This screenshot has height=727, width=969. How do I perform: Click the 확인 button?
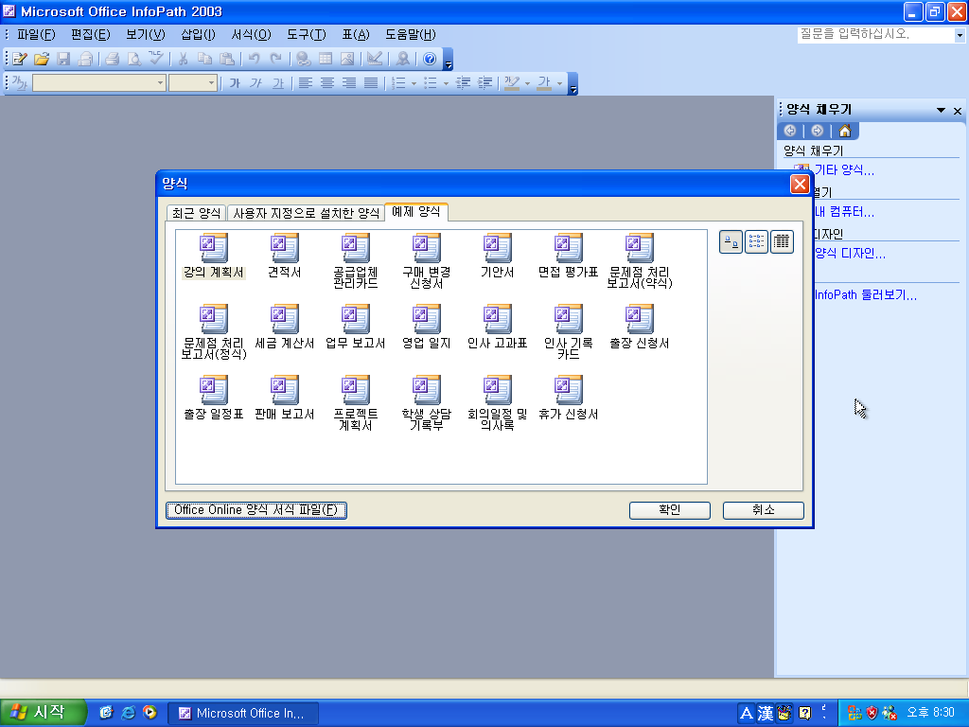pyautogui.click(x=670, y=510)
